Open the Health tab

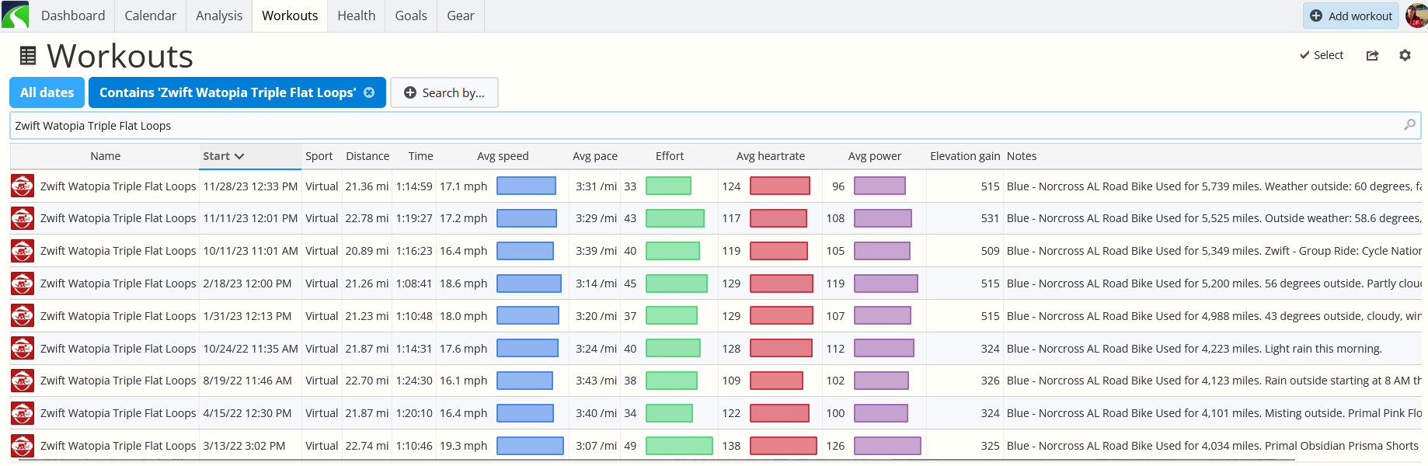coord(357,16)
